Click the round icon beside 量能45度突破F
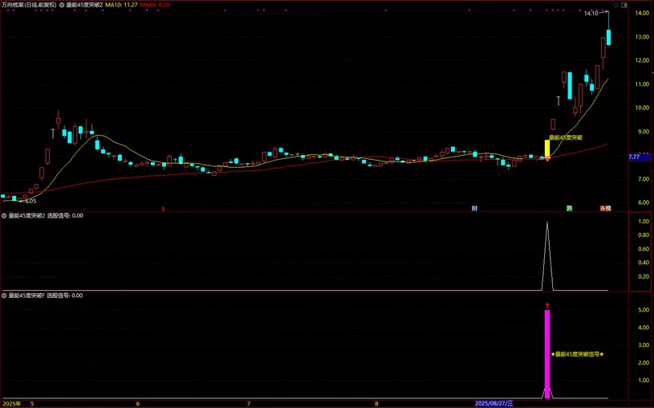 coord(4,296)
